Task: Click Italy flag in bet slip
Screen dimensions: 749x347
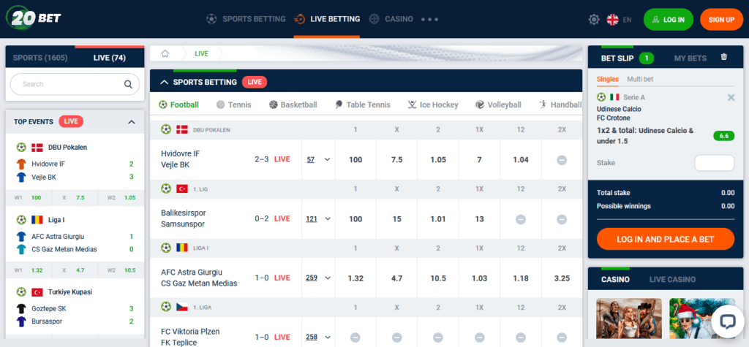Action: click(614, 97)
